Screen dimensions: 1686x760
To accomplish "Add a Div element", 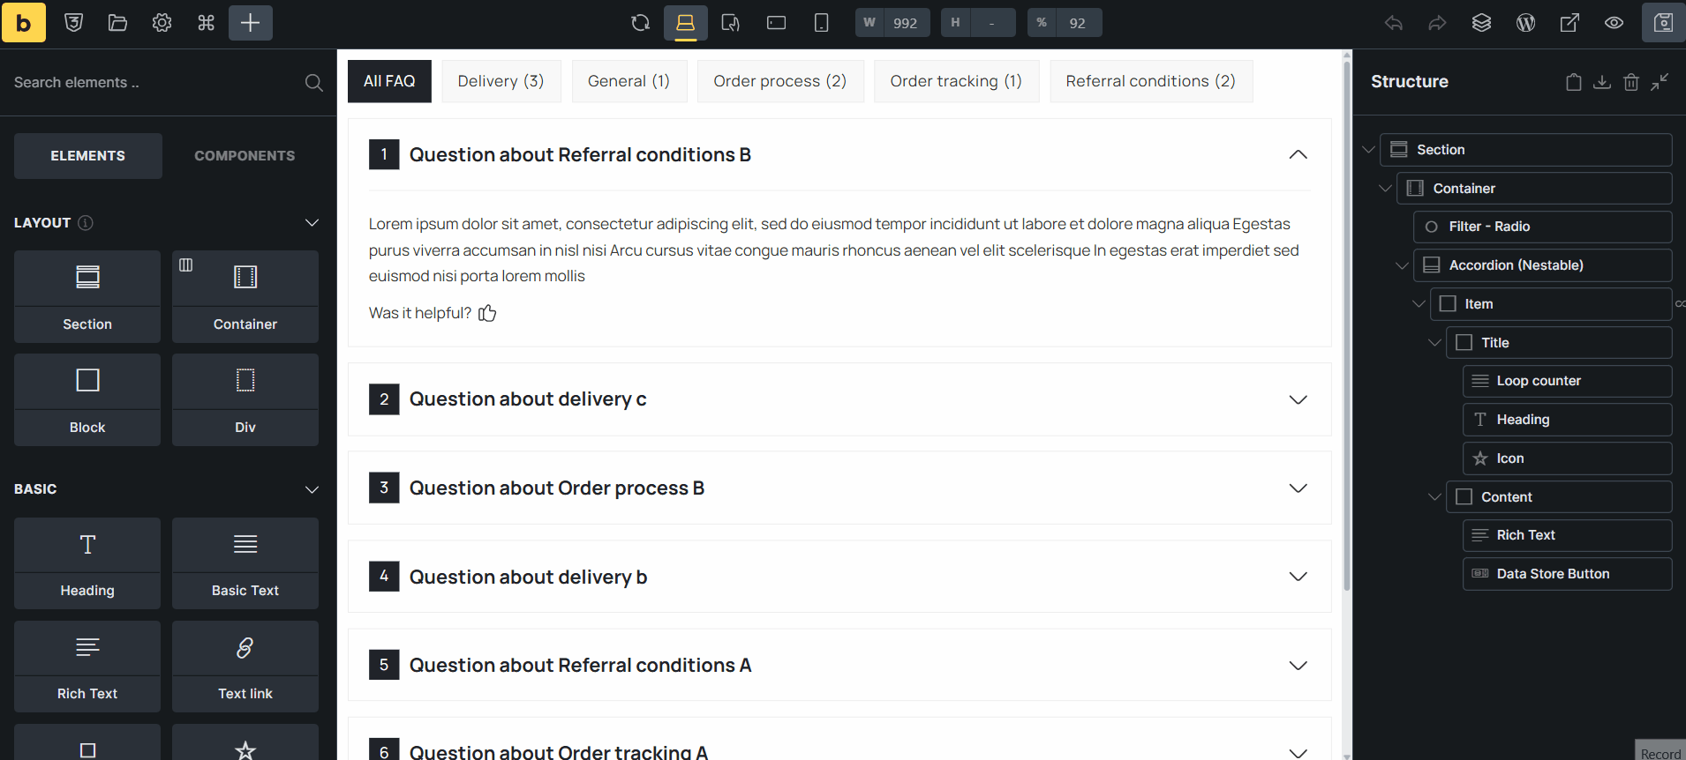I will 245,399.
